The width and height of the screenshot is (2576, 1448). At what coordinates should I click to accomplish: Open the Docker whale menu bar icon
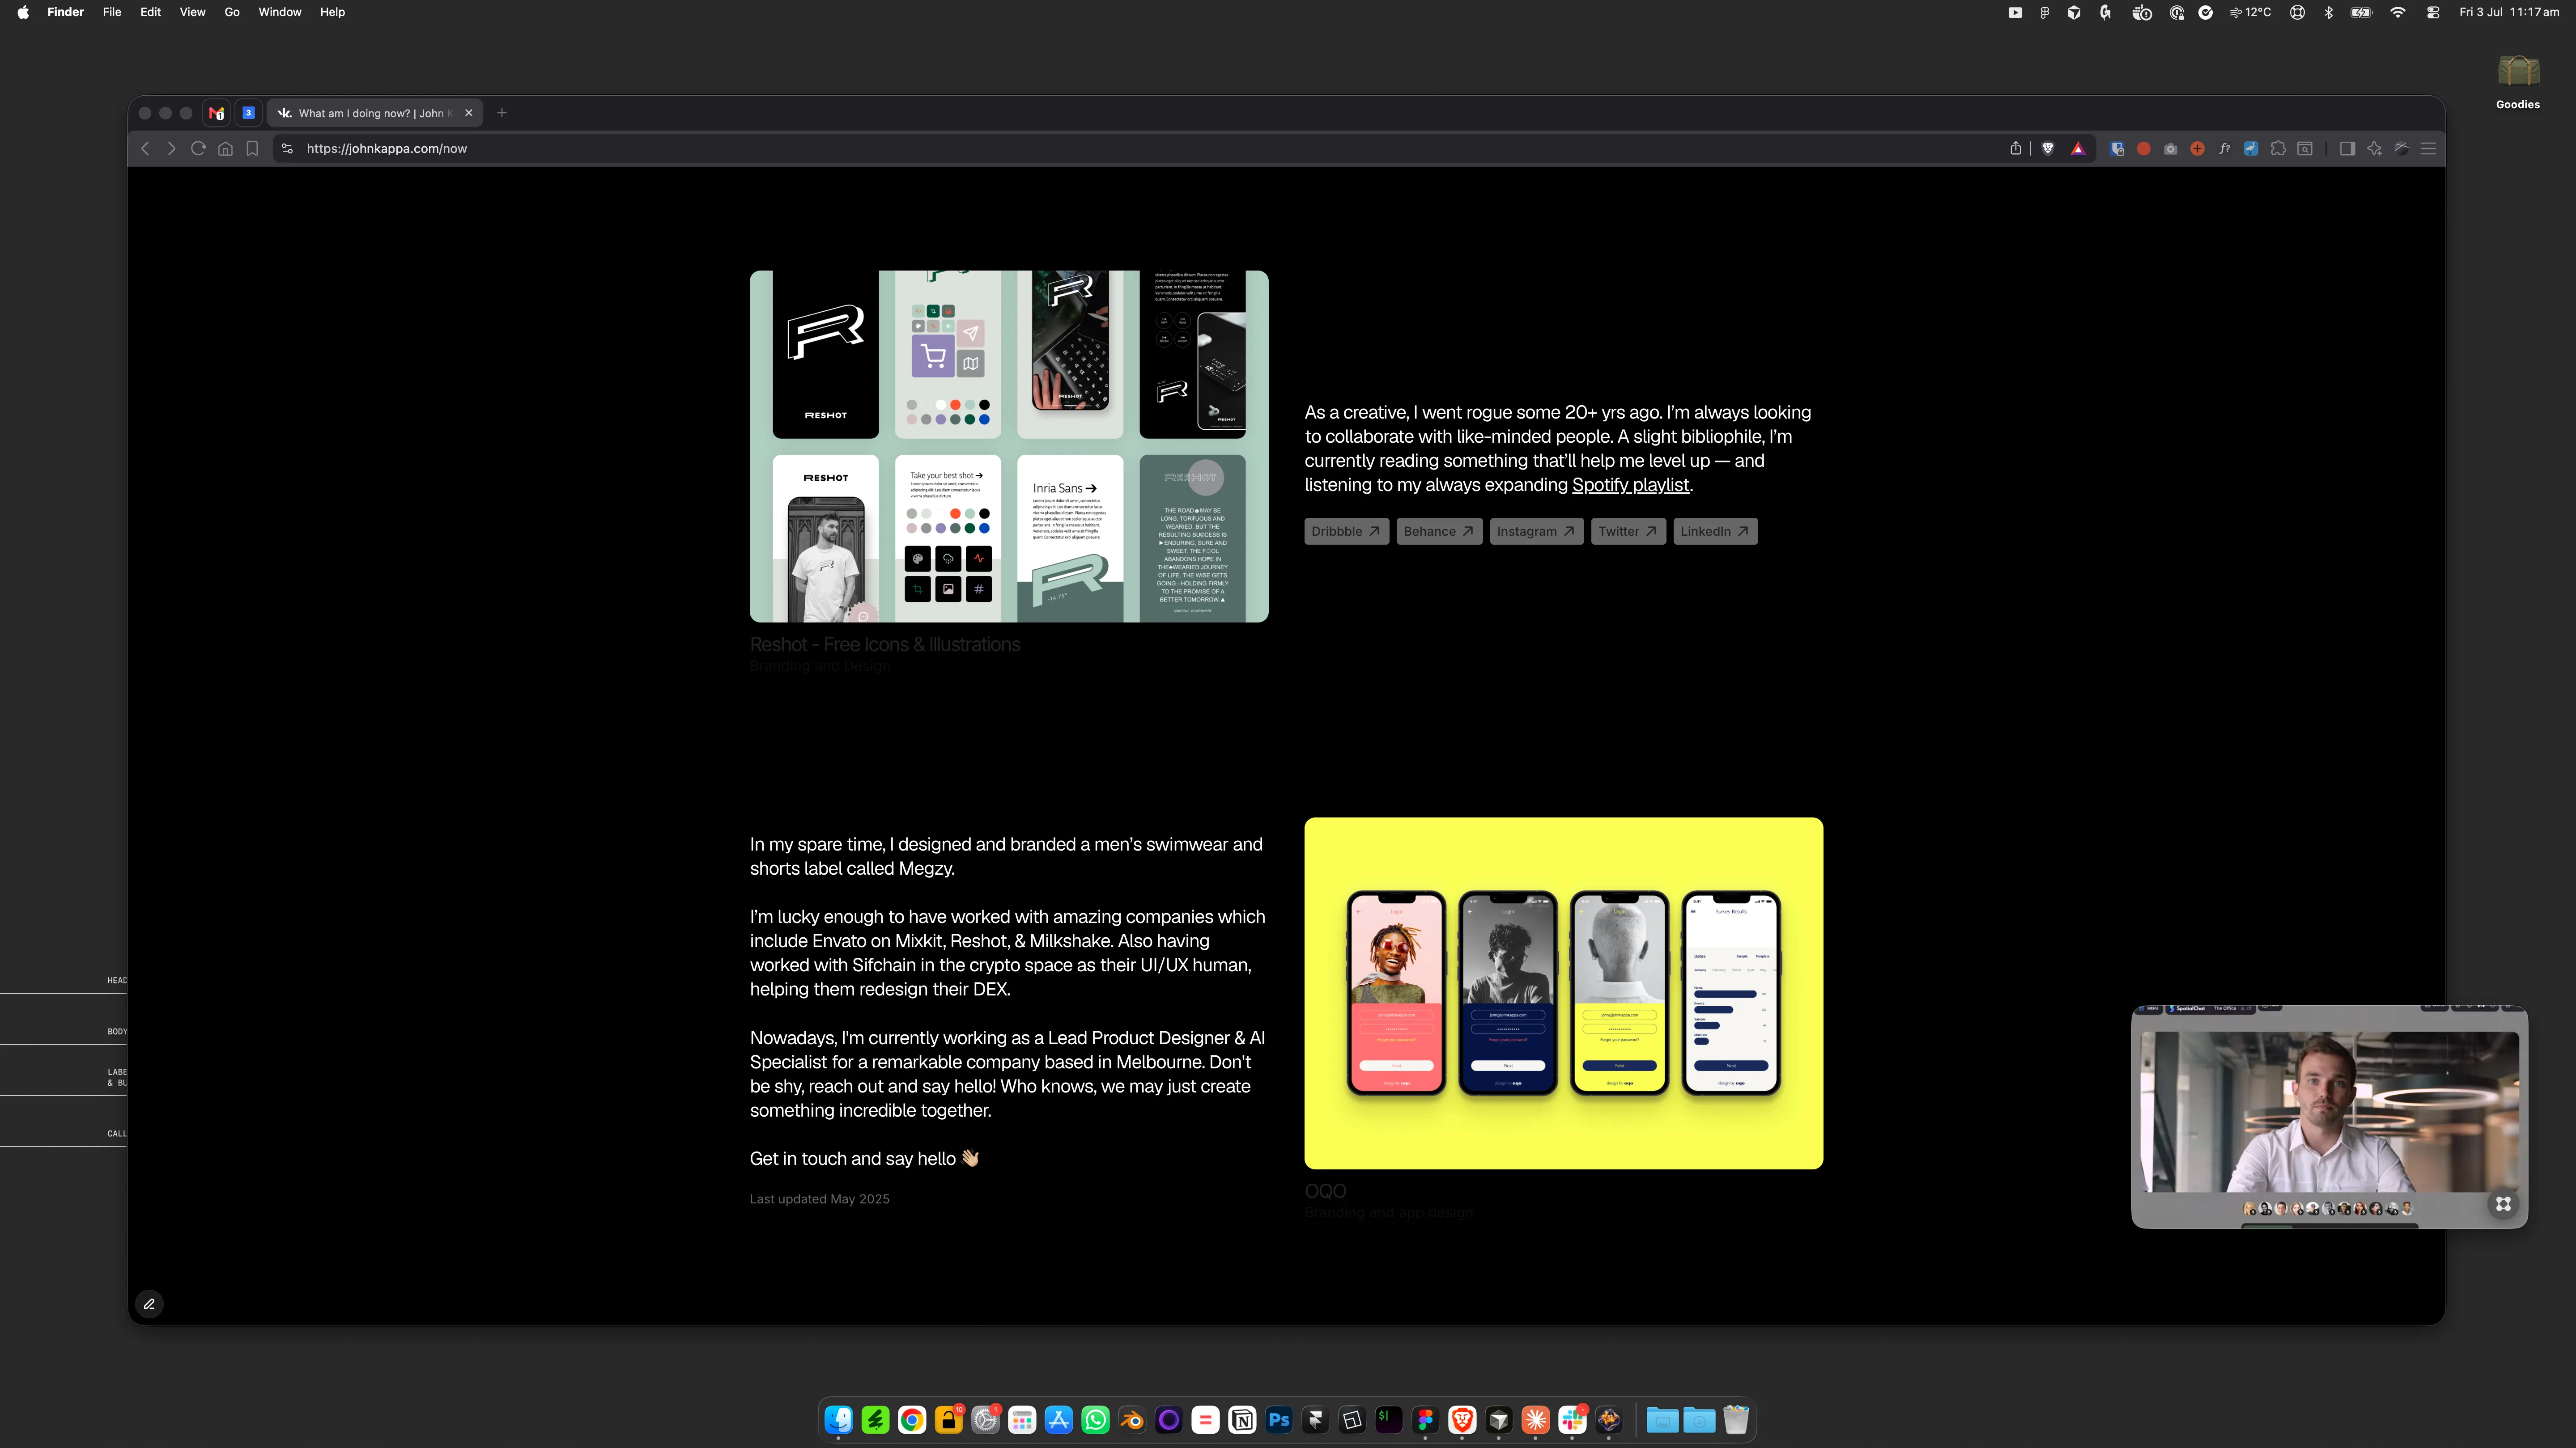(x=2141, y=12)
